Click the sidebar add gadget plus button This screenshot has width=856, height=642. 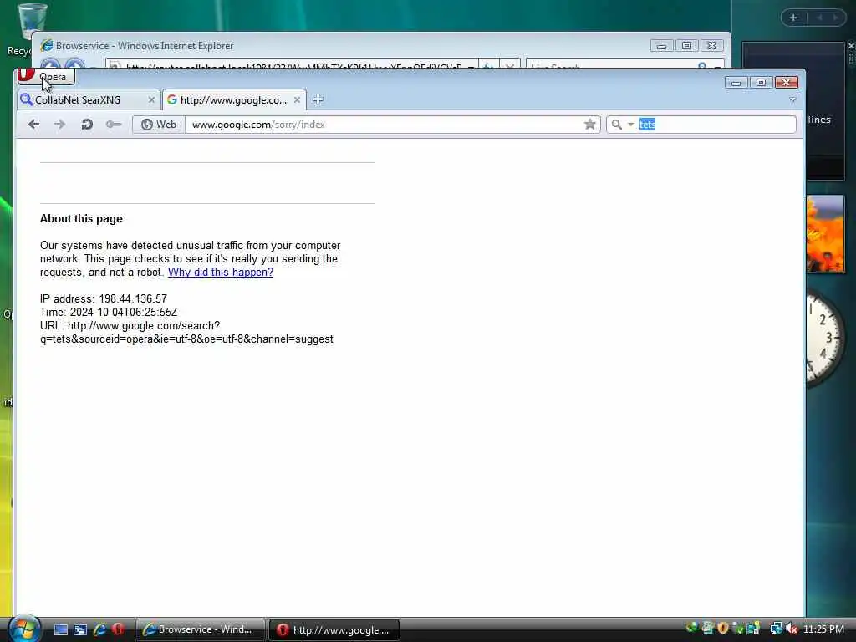pos(793,18)
